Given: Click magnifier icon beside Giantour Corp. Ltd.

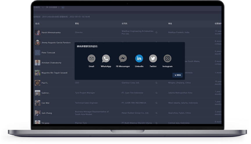Looking at the screenshot, I should click(x=156, y=83).
